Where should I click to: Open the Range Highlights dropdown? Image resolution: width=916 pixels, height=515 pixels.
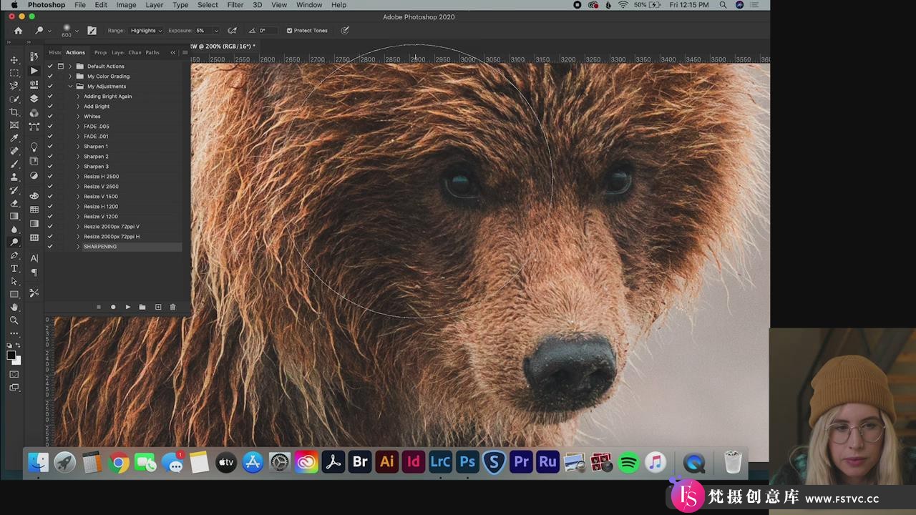pyautogui.click(x=146, y=31)
